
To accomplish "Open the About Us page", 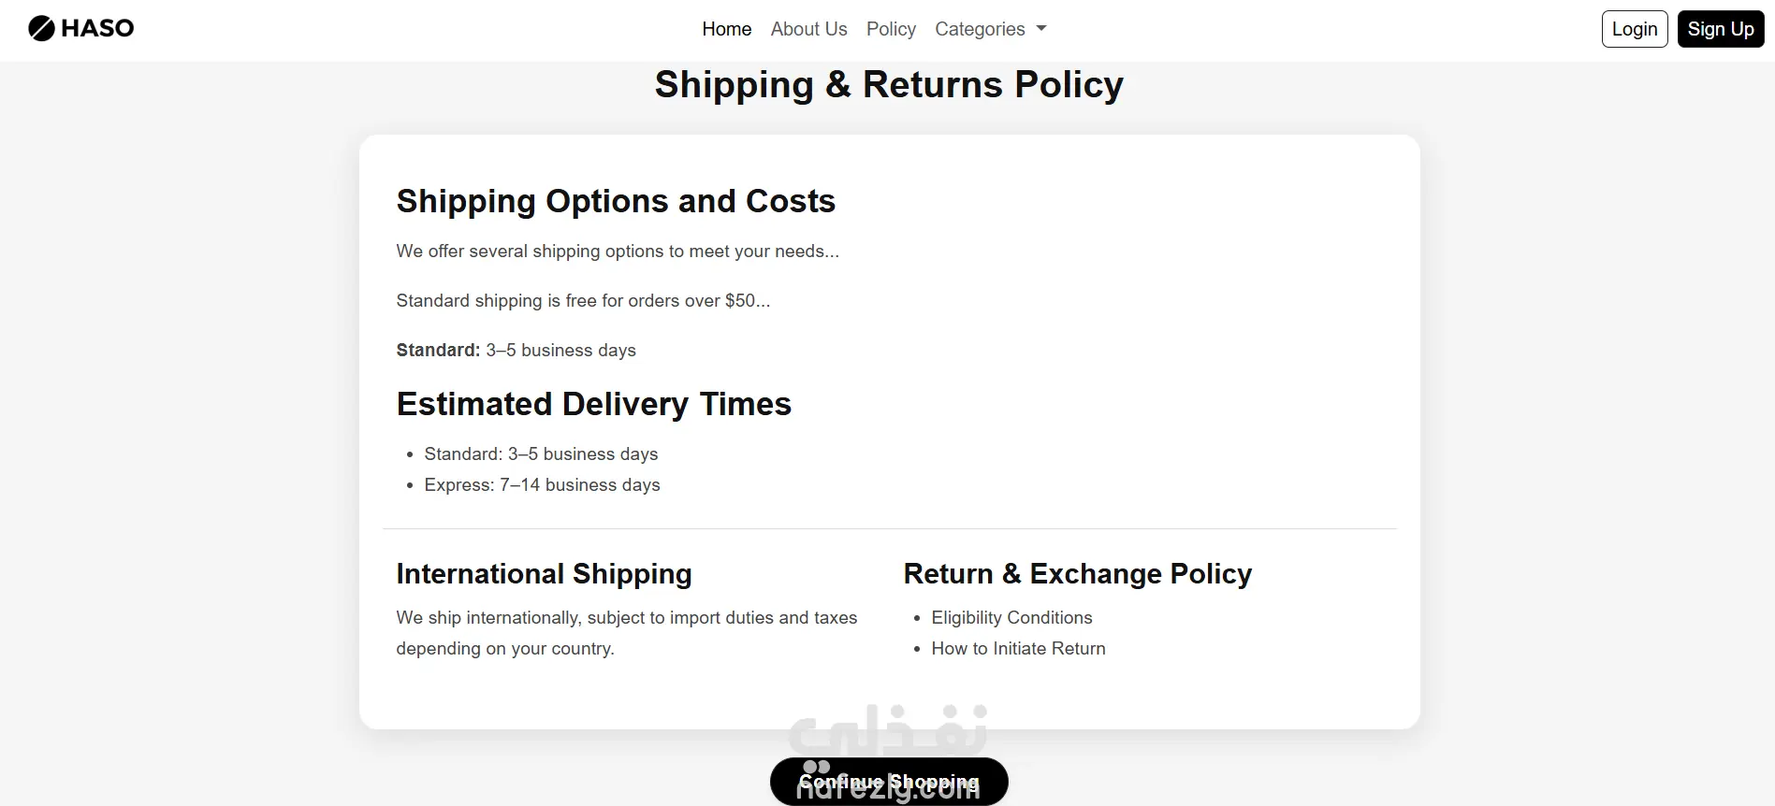I will tap(808, 29).
